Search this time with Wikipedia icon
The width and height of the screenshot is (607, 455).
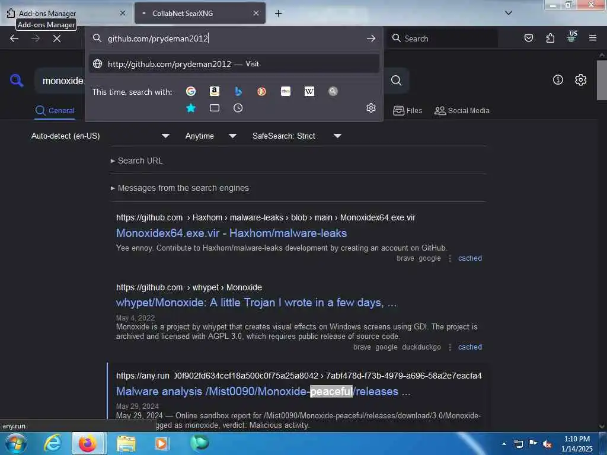tap(309, 91)
